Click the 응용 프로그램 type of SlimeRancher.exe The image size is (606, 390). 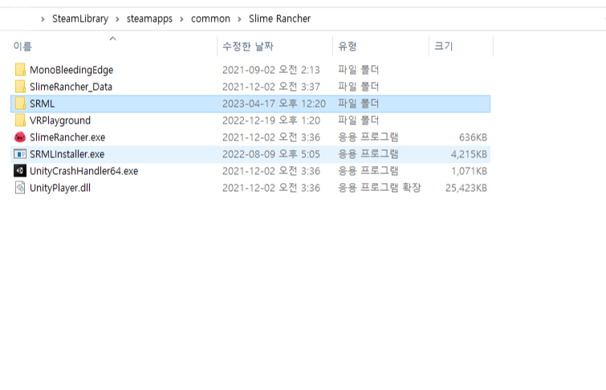(368, 137)
